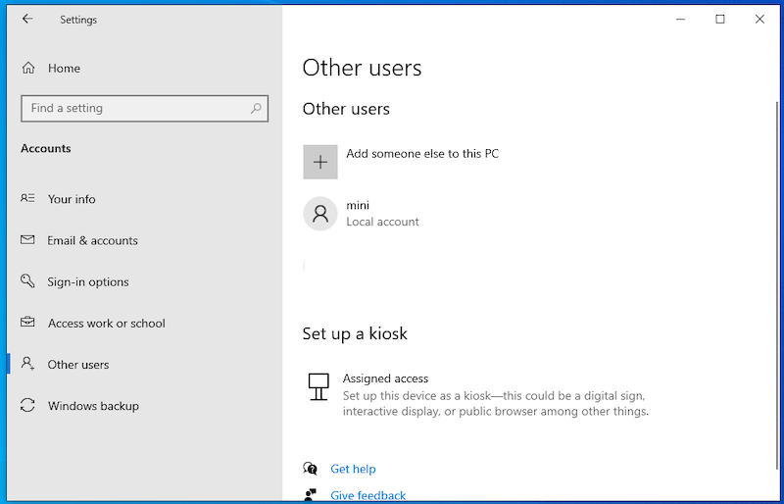Select the mini account avatar icon
Screen dimensions: 784x504
click(320, 214)
